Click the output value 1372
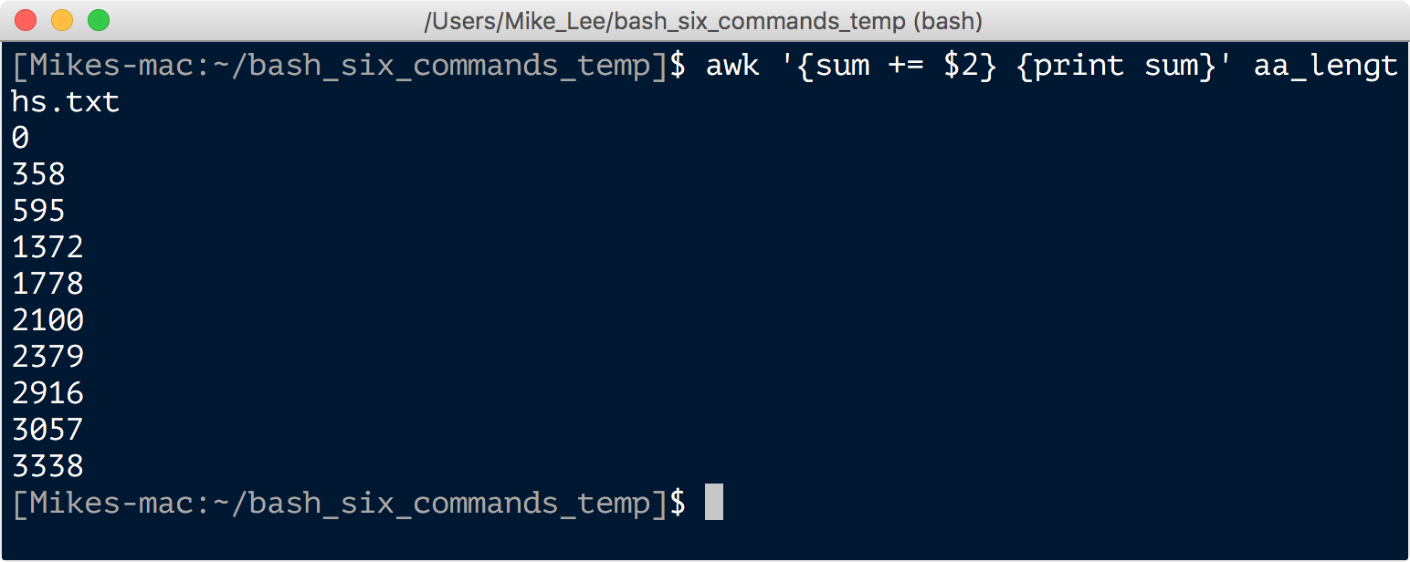This screenshot has width=1410, height=562. [x=47, y=247]
